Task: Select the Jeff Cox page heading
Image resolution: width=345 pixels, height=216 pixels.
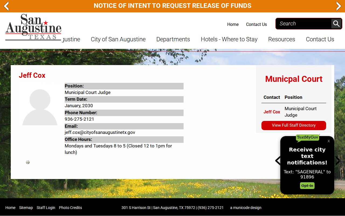Action: point(32,75)
